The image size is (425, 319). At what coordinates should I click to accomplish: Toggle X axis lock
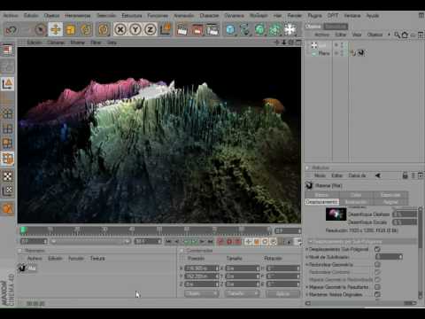(120, 30)
